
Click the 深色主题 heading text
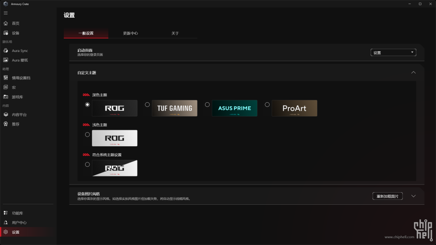100,95
